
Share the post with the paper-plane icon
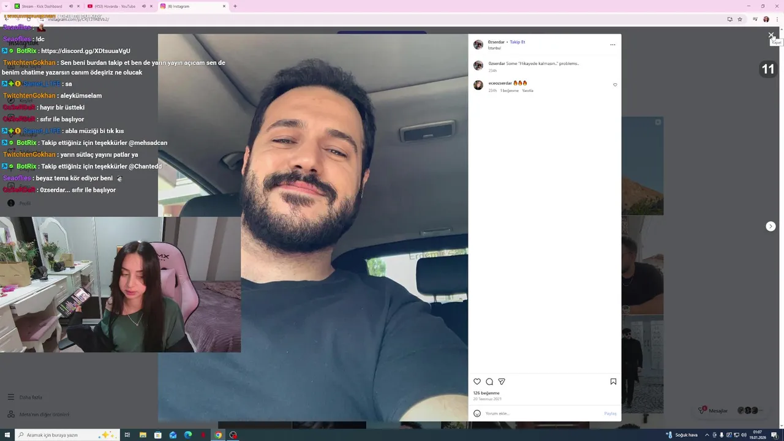[502, 382]
